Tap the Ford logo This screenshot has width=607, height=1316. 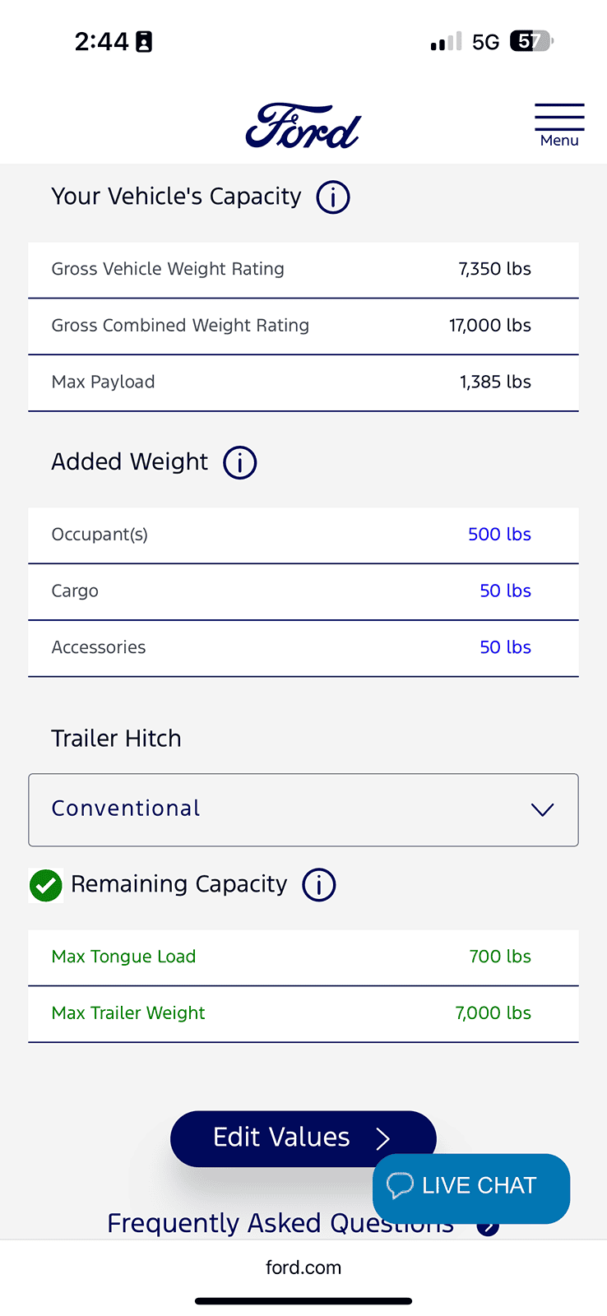click(303, 127)
